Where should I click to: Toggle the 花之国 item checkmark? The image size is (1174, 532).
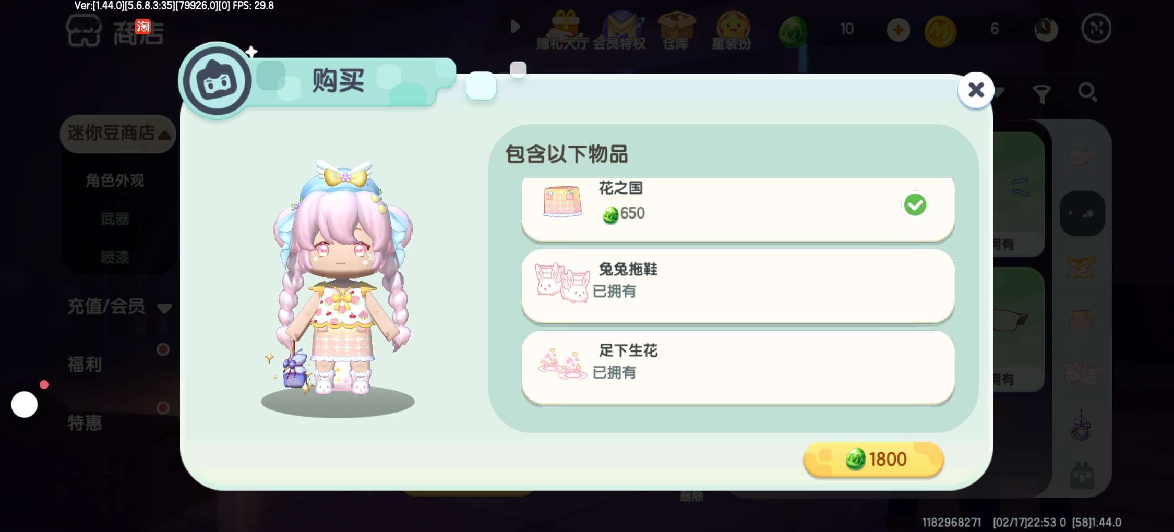click(915, 204)
